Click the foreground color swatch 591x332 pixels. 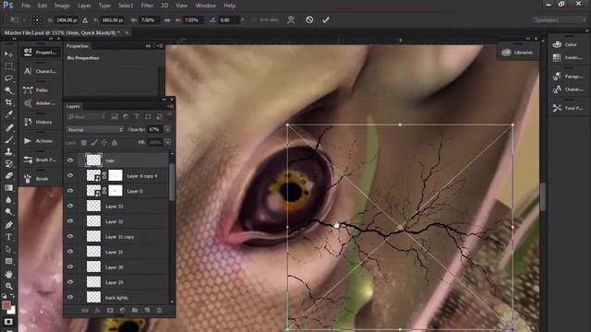pos(6,305)
